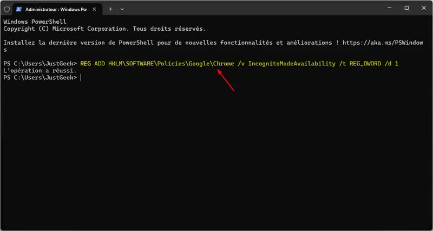Close the terminal window

424,8
